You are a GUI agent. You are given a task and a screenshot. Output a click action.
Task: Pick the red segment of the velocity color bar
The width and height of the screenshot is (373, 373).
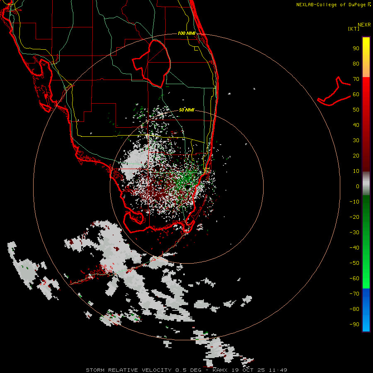pyautogui.click(x=366, y=124)
